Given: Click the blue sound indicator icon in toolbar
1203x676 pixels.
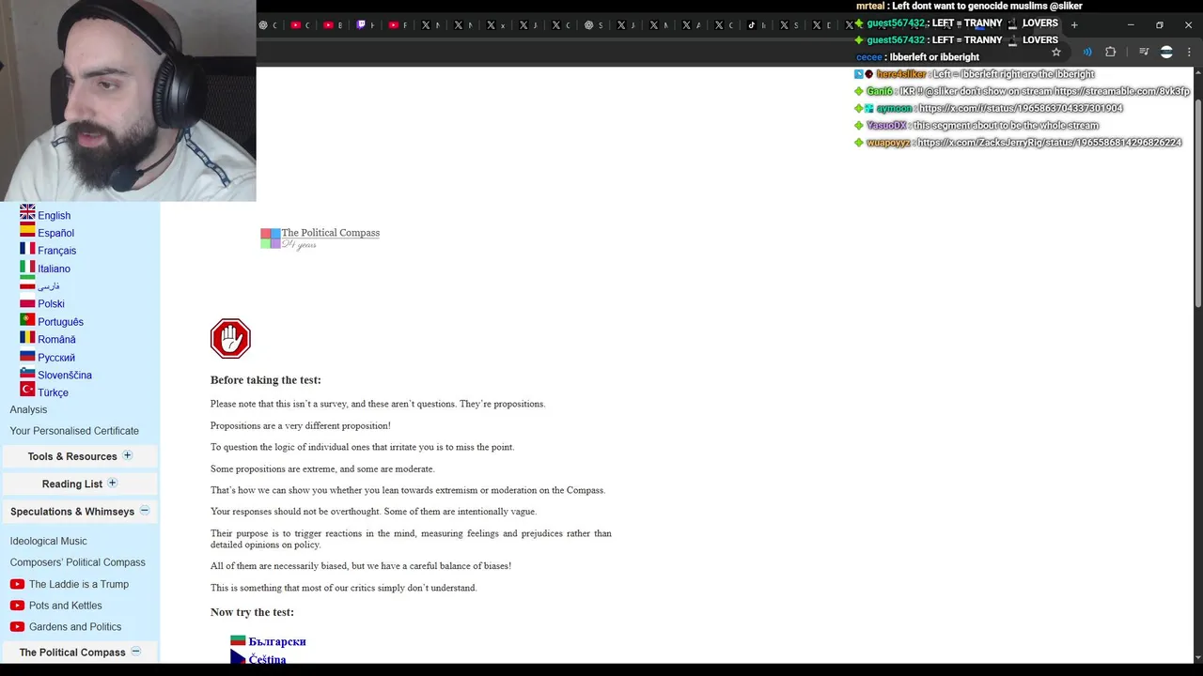Looking at the screenshot, I should coord(1087,52).
